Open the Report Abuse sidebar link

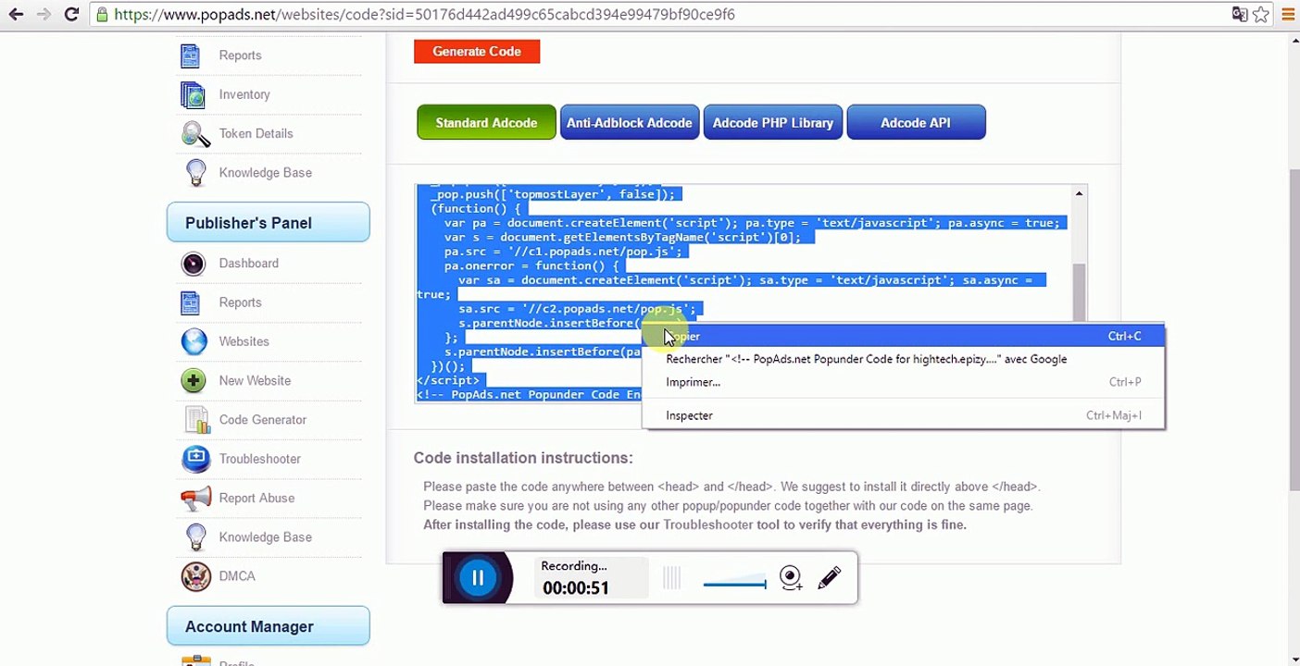(x=256, y=498)
